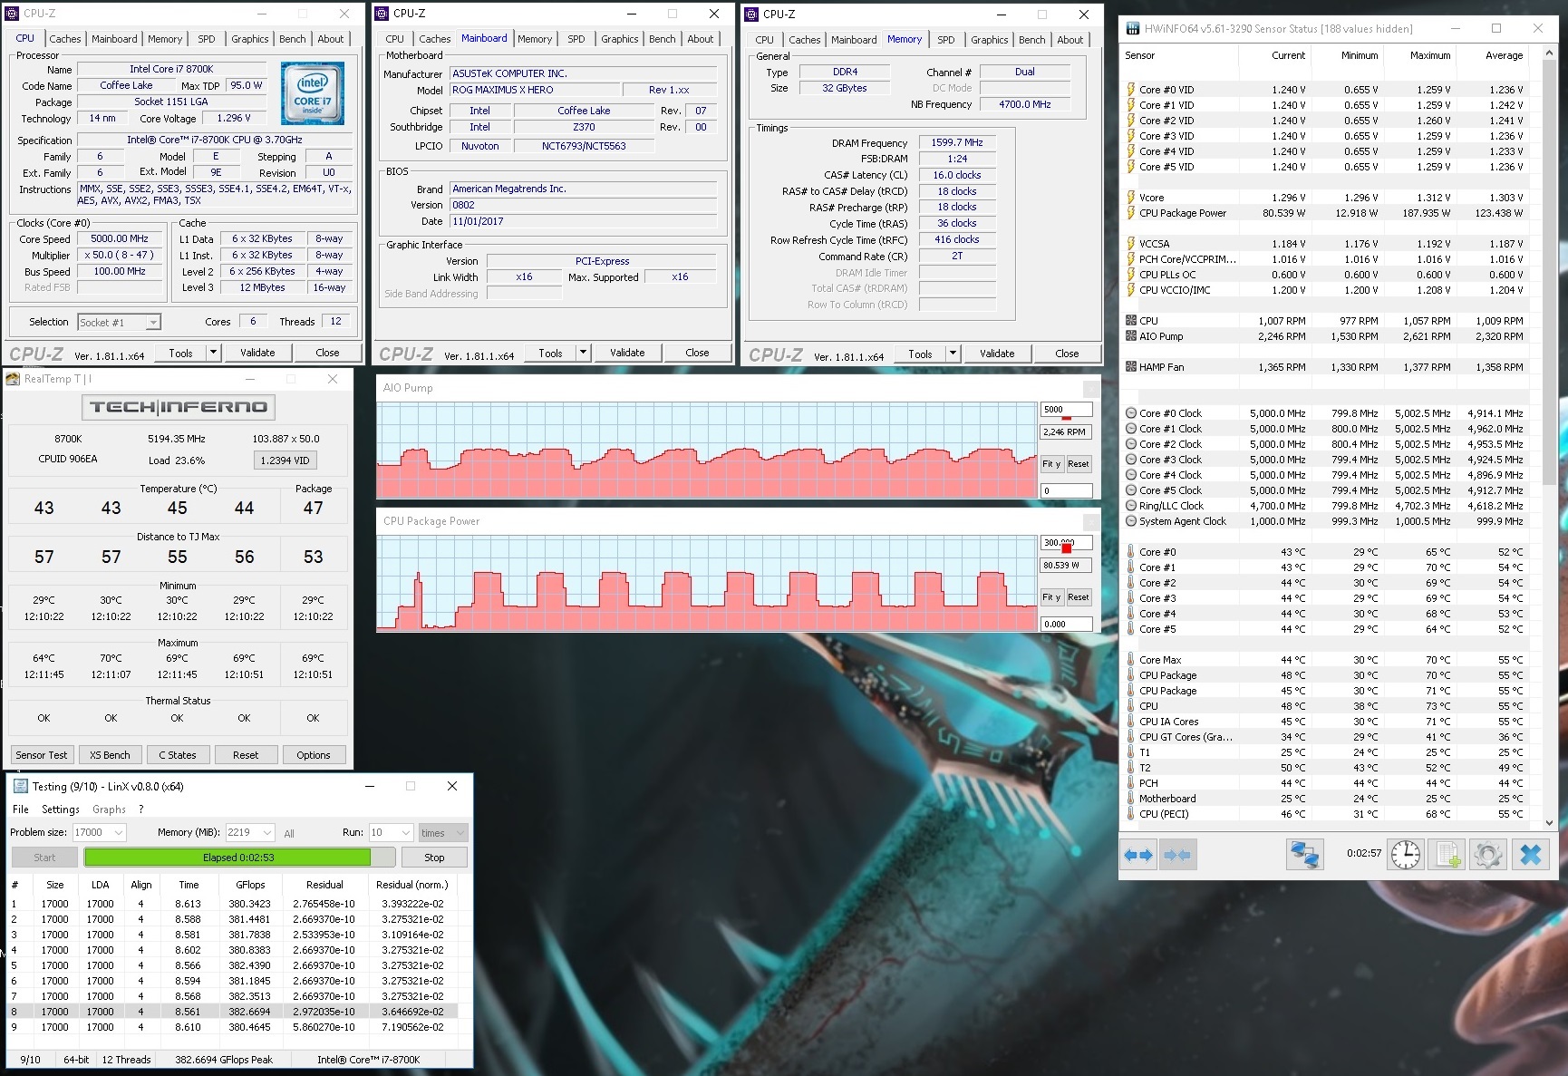Click the clock icon beside Ring/LLC Clock
This screenshot has width=1568, height=1076.
coord(1131,506)
